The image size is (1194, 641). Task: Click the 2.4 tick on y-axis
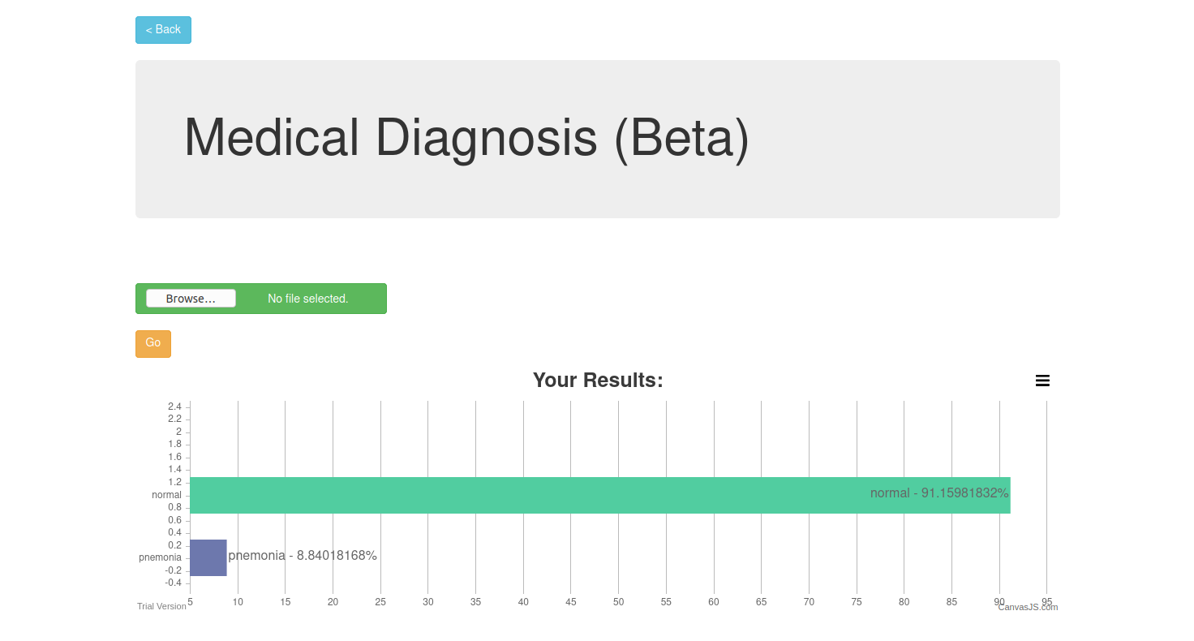click(174, 407)
